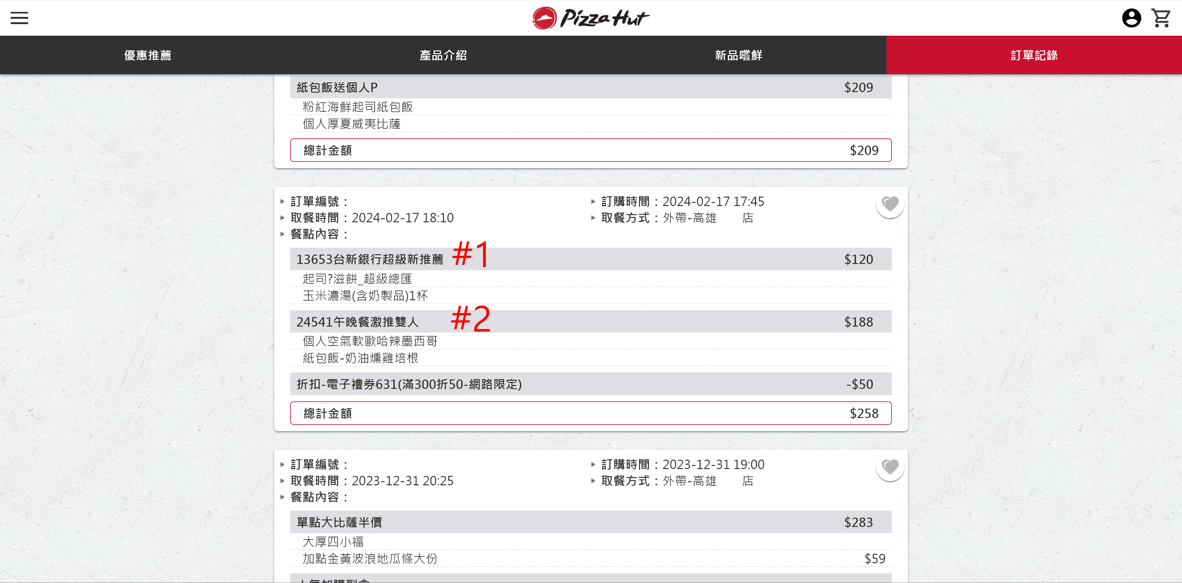The width and height of the screenshot is (1182, 583).
Task: Click the 單點大比薩半價 item row
Action: tap(590, 522)
